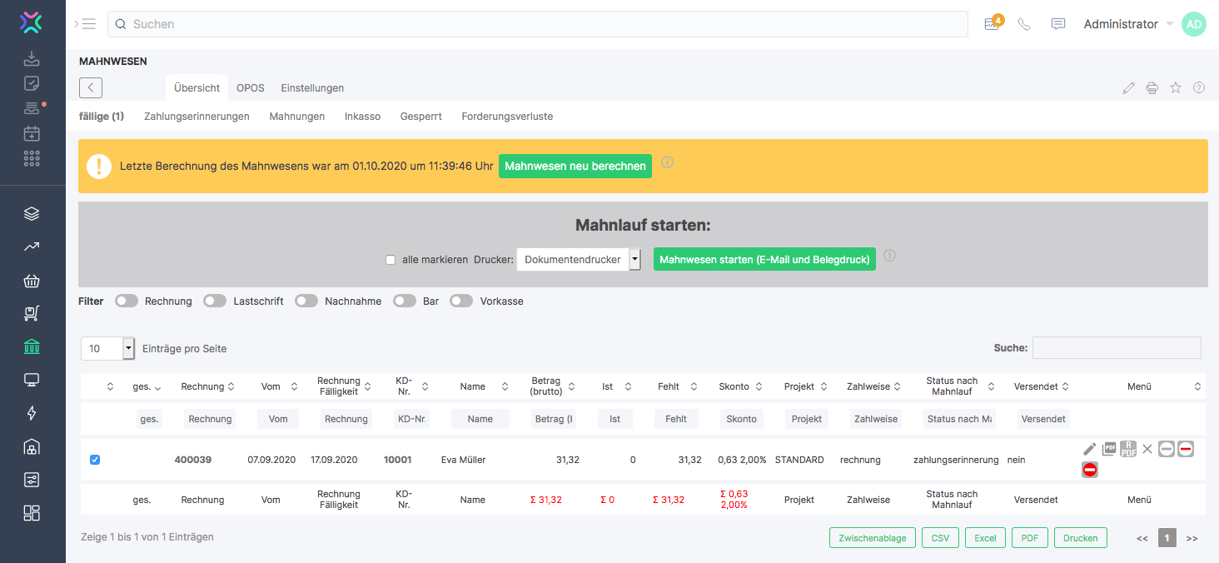Enable the Rechnung filter toggle
This screenshot has height=563, width=1219.
[x=127, y=301]
